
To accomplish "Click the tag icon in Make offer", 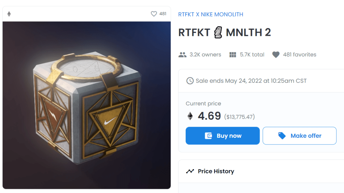I will pos(282,136).
